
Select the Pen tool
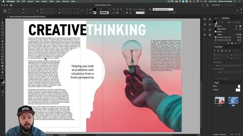point(3,41)
